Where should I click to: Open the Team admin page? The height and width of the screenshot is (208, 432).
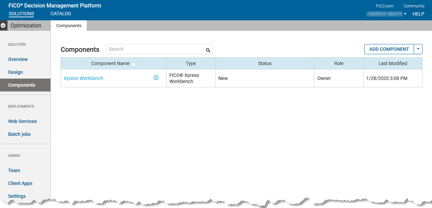coord(14,170)
